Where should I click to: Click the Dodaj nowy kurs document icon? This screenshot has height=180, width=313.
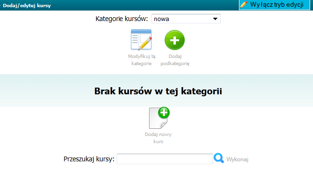pos(159,118)
